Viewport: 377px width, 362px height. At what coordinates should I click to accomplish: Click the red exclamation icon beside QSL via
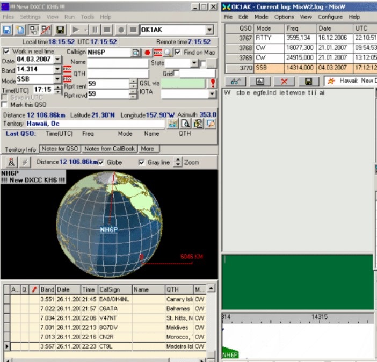(212, 83)
